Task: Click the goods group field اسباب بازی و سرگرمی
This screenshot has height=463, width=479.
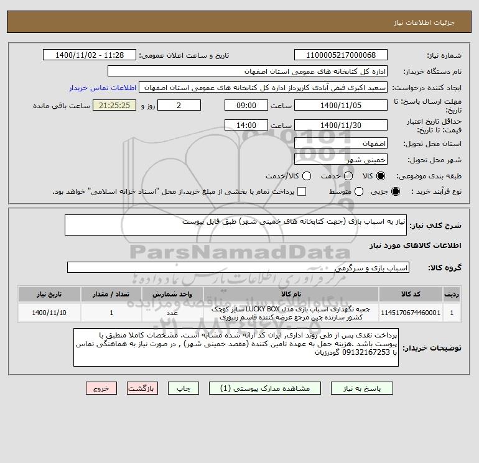Action: click(238, 267)
